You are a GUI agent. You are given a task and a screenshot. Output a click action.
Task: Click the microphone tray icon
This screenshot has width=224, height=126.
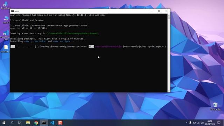(x=190, y=123)
